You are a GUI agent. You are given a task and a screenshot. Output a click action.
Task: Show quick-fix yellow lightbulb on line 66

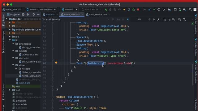pos(56,63)
